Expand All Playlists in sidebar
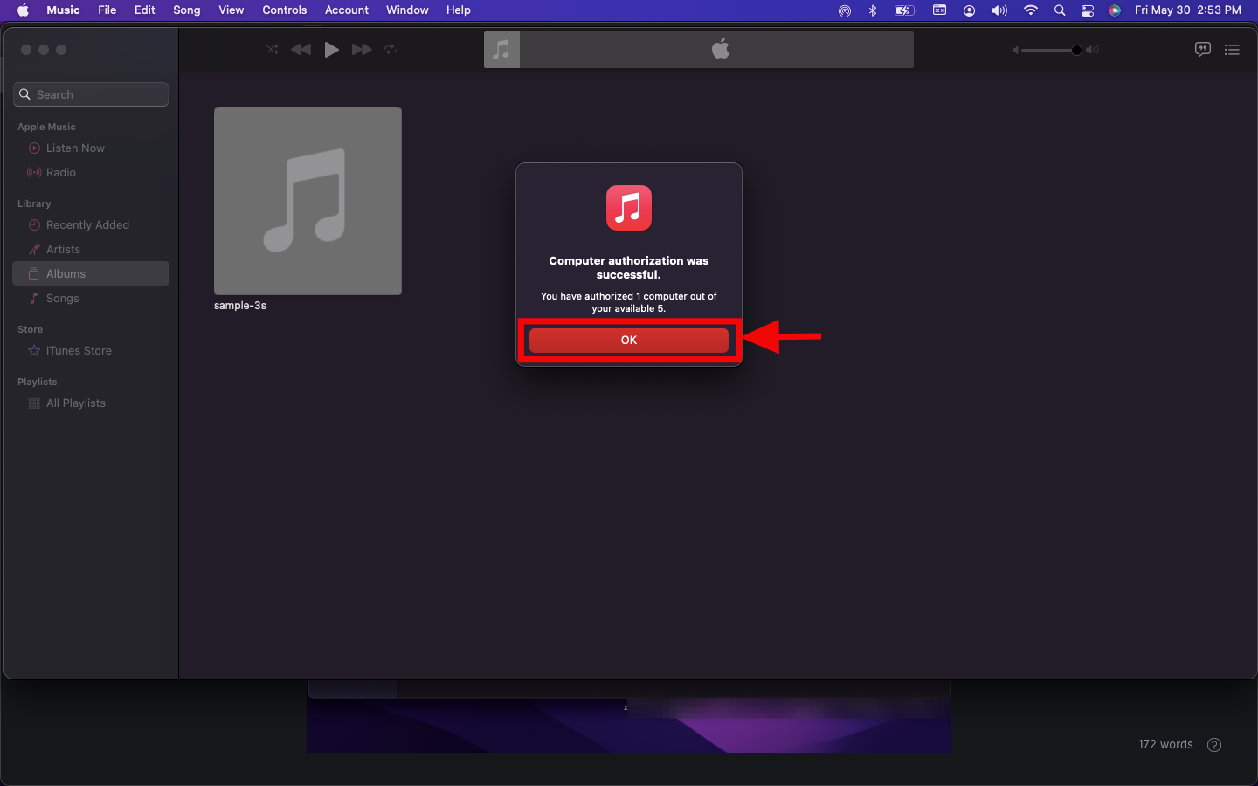This screenshot has width=1258, height=786. tap(76, 403)
